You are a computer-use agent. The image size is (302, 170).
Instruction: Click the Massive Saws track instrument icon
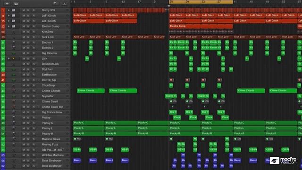coord(14,139)
